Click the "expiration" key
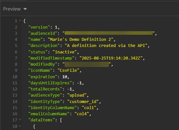Screen dimensions: 179x130 pos(43,77)
